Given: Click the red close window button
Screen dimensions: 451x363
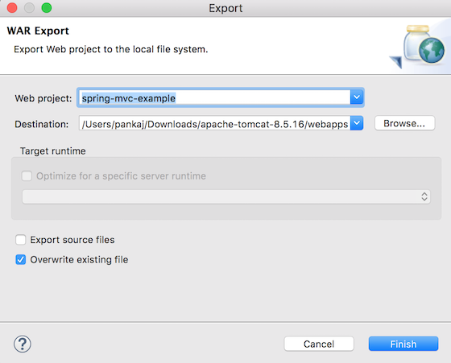Looking at the screenshot, I should [12, 8].
